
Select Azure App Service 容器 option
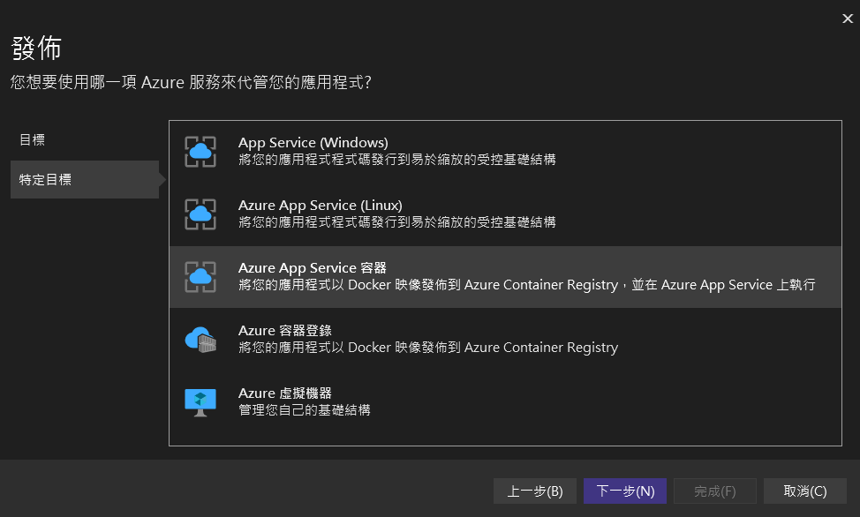click(312, 268)
